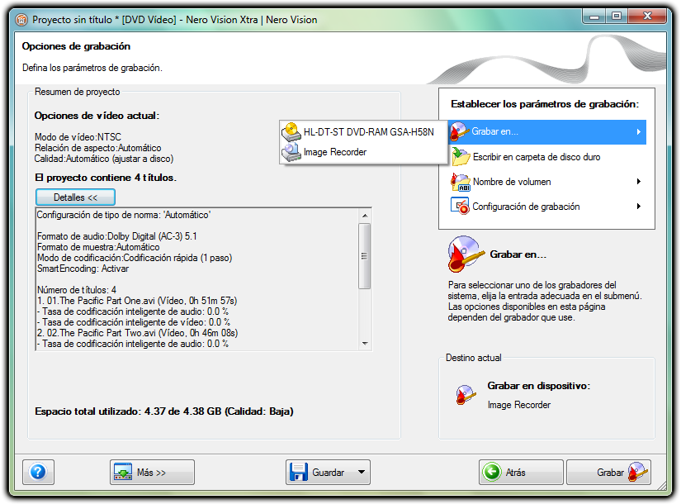The height and width of the screenshot is (504, 681).
Task: Click the details scrollbar down arrow
Action: [365, 344]
